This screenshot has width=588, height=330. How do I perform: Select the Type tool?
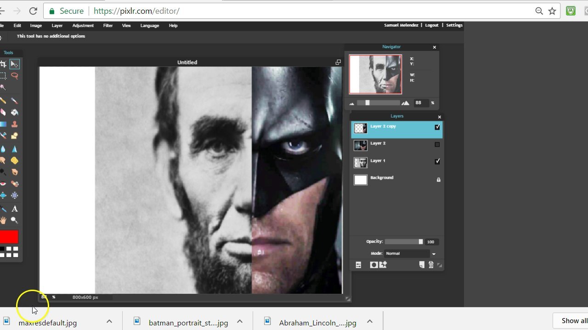pyautogui.click(x=14, y=209)
